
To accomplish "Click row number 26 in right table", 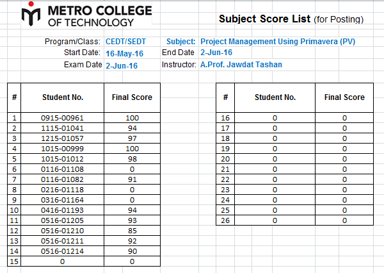I will (x=225, y=220).
